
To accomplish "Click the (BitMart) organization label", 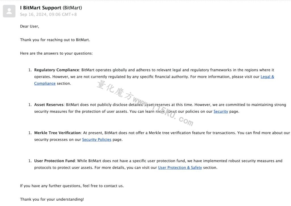I will click(72, 8).
